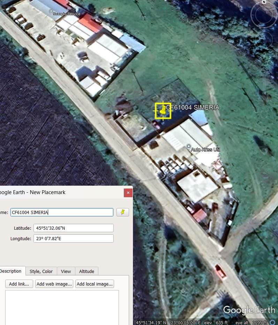Click the streaming status circle in status bar
The image size is (278, 325).
point(273,322)
